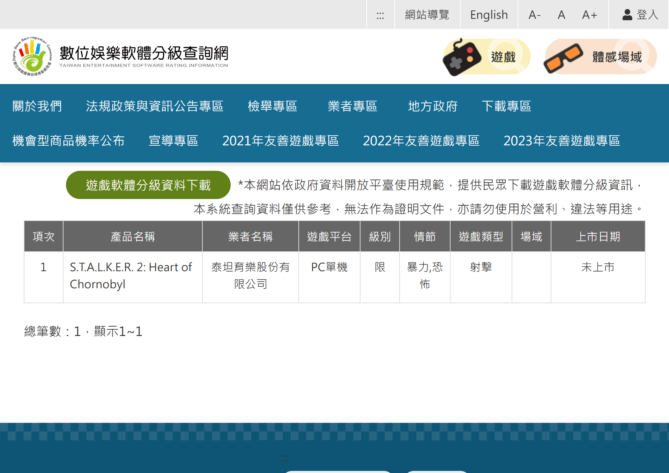
Task: Open 宣導專區 menu
Action: [x=173, y=140]
